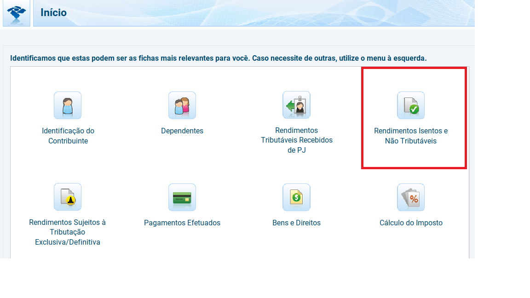Open the Rendimentos Sujeitos à Tributação Exclusiva icon
The height and width of the screenshot is (298, 530).
pos(68,197)
